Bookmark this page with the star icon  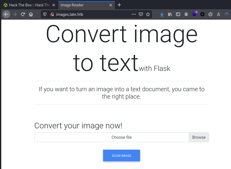(x=148, y=14)
